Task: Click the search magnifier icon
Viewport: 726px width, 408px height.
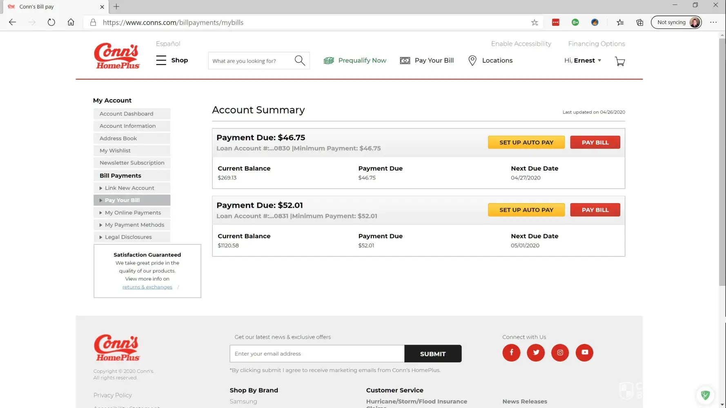Action: tap(300, 60)
